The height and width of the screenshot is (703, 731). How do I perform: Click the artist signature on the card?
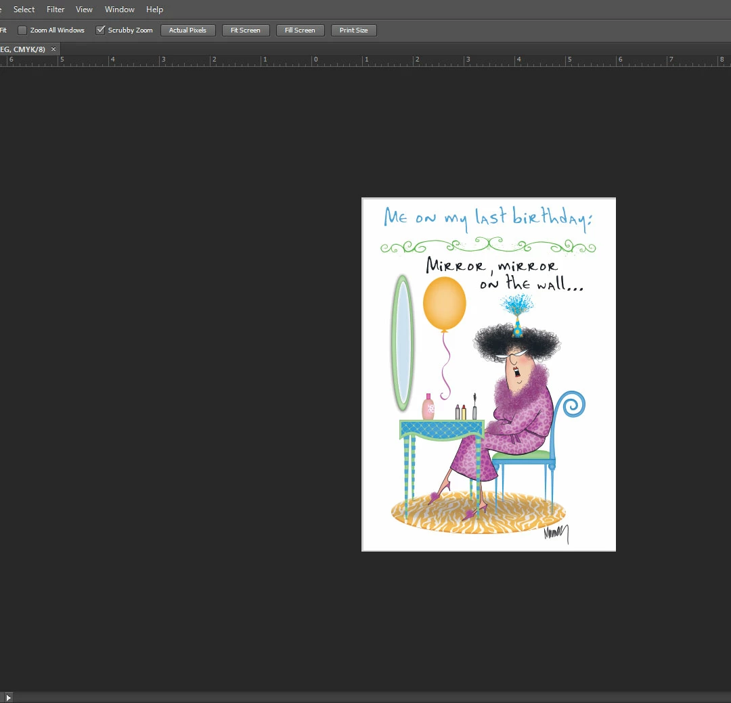(556, 533)
